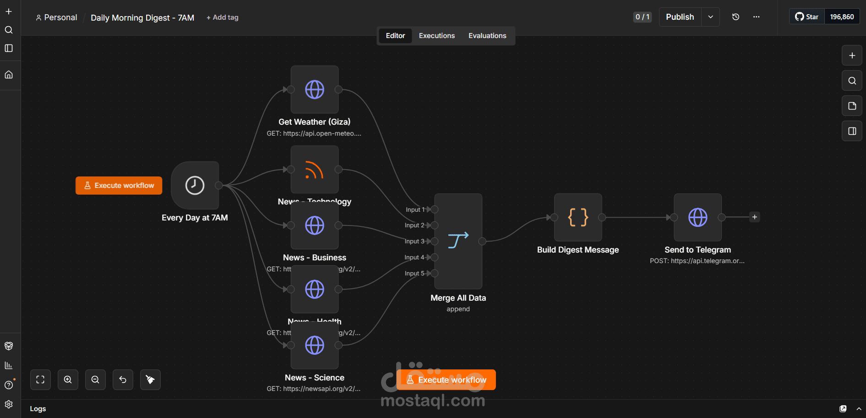The height and width of the screenshot is (418, 866).
Task: Click the Input 3 connector on Merge
Action: 434,242
